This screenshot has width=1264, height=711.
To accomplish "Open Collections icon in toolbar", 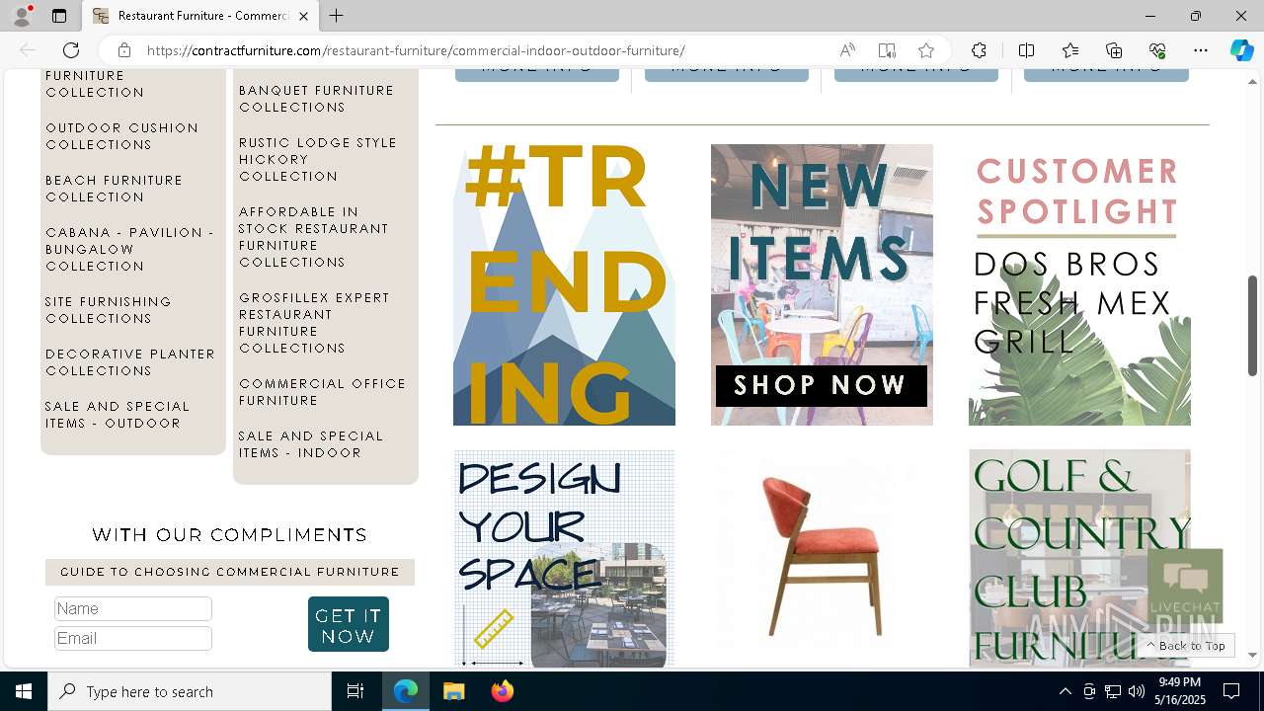I will 1114,50.
